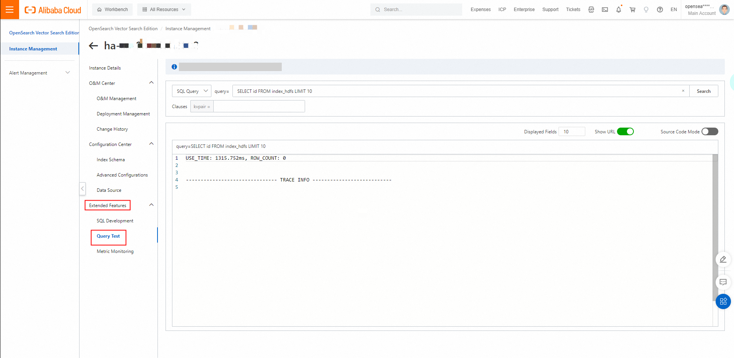
Task: Open the Workbench button
Action: pos(112,10)
